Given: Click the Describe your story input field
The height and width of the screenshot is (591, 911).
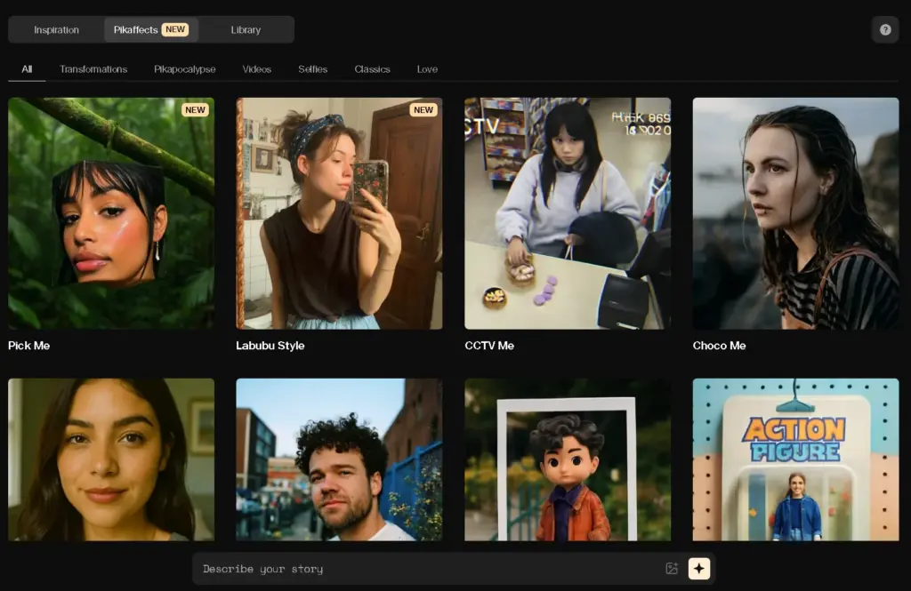Looking at the screenshot, I should click(427, 569).
